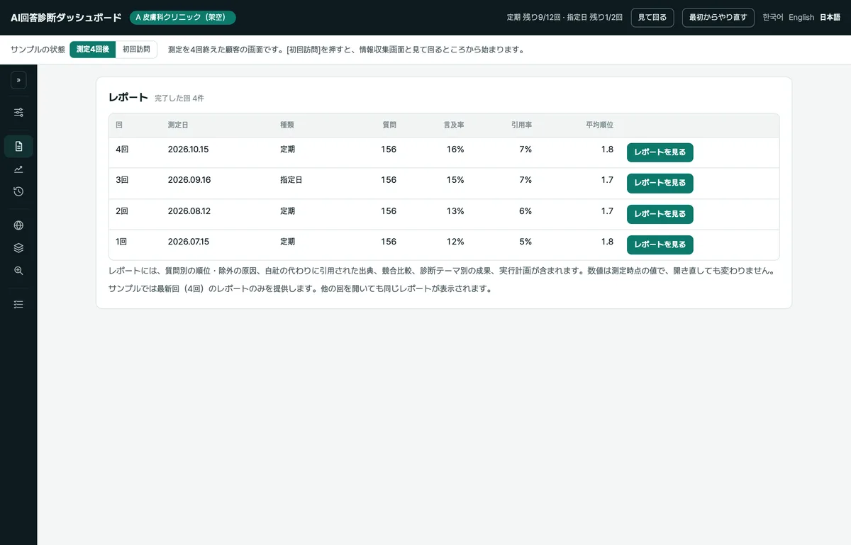Click the 測定日 column header
This screenshot has width=851, height=545.
pos(178,125)
